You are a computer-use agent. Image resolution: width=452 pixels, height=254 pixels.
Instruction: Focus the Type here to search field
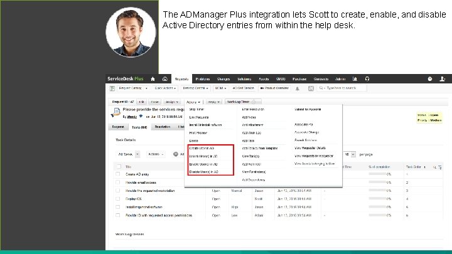342,88
